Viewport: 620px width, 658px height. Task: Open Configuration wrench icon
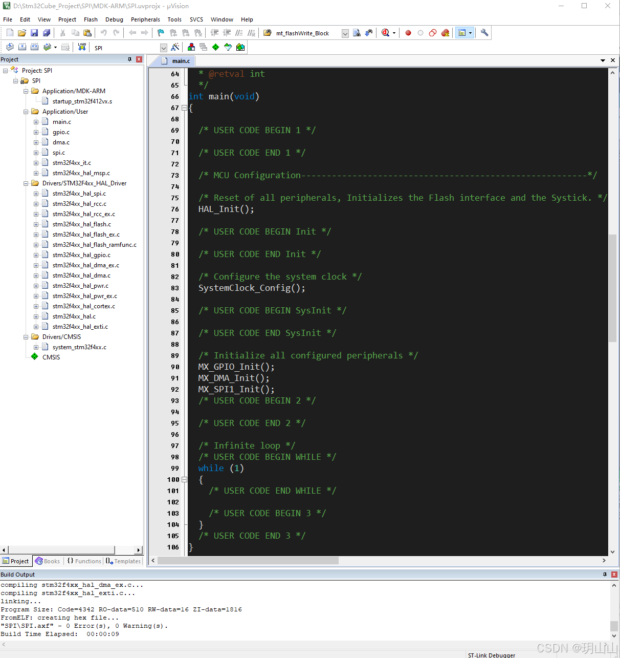point(484,33)
